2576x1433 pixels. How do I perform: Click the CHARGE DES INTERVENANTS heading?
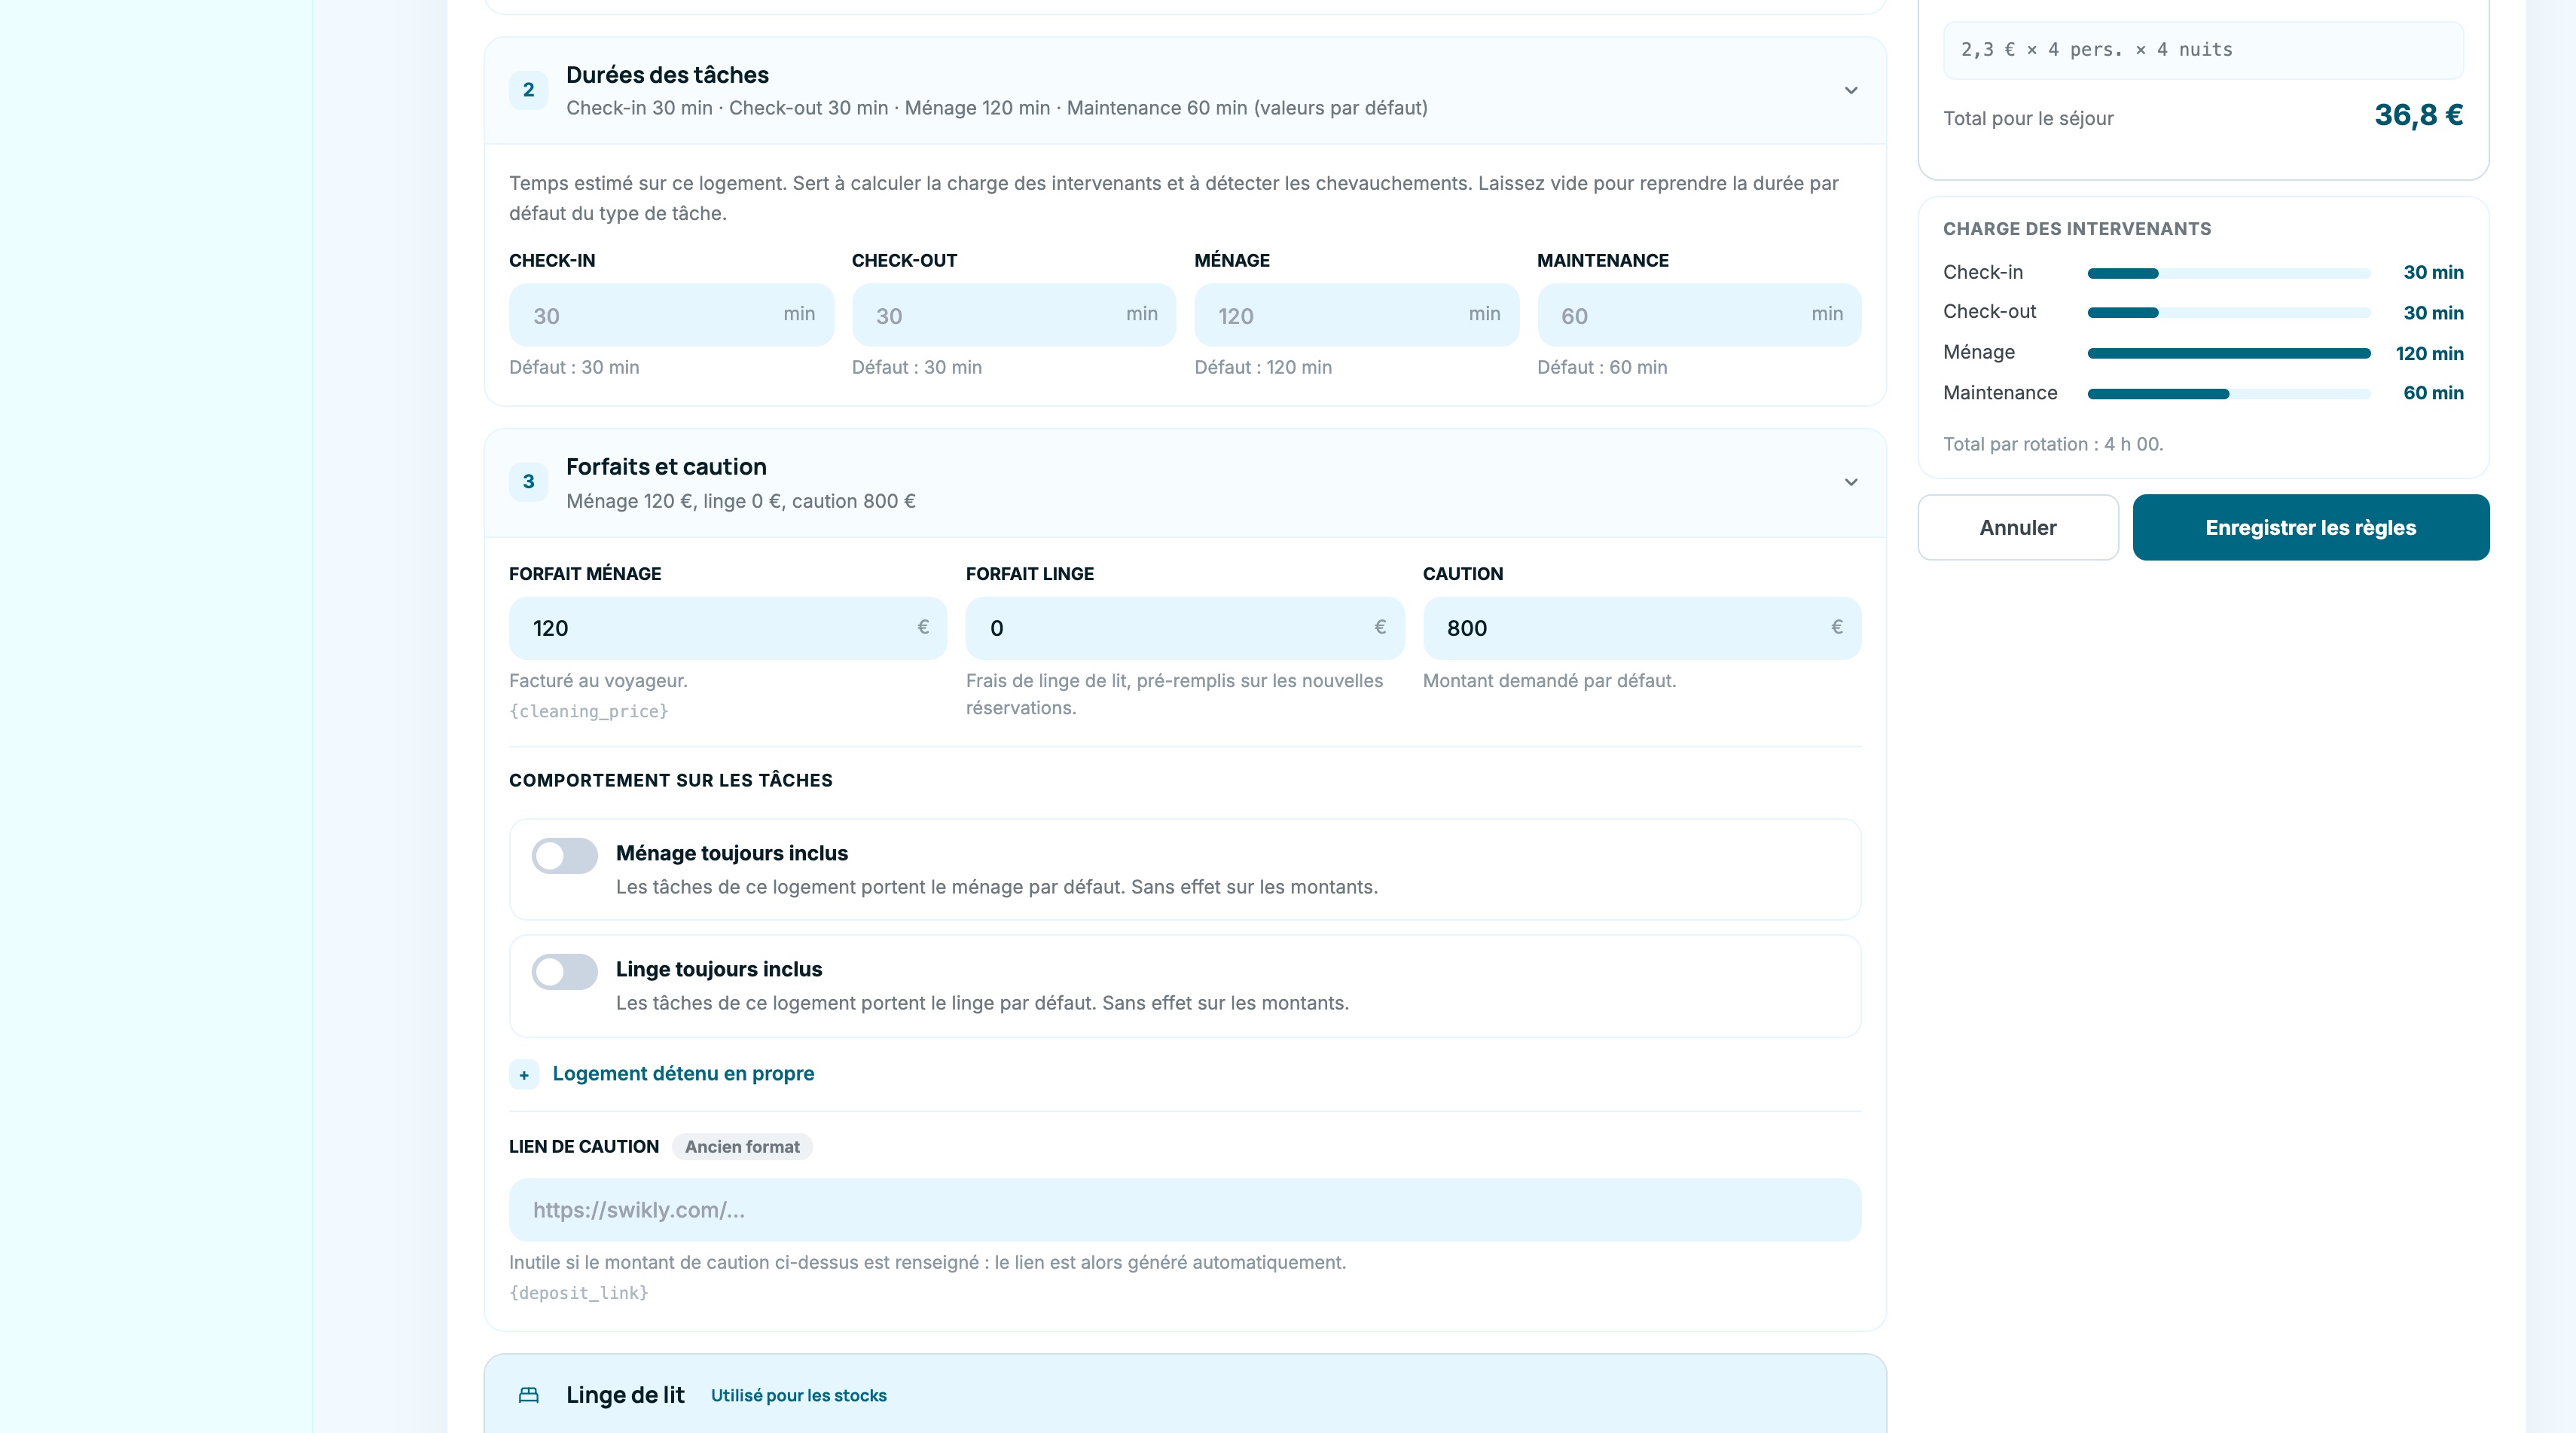tap(2077, 229)
